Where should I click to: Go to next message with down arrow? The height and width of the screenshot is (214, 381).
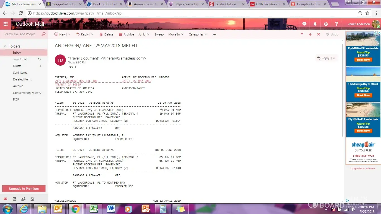tap(310, 34)
